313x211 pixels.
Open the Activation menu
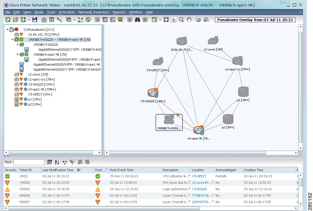click(x=67, y=12)
